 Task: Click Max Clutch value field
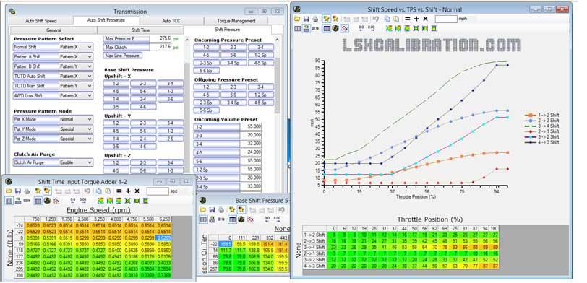(160, 47)
